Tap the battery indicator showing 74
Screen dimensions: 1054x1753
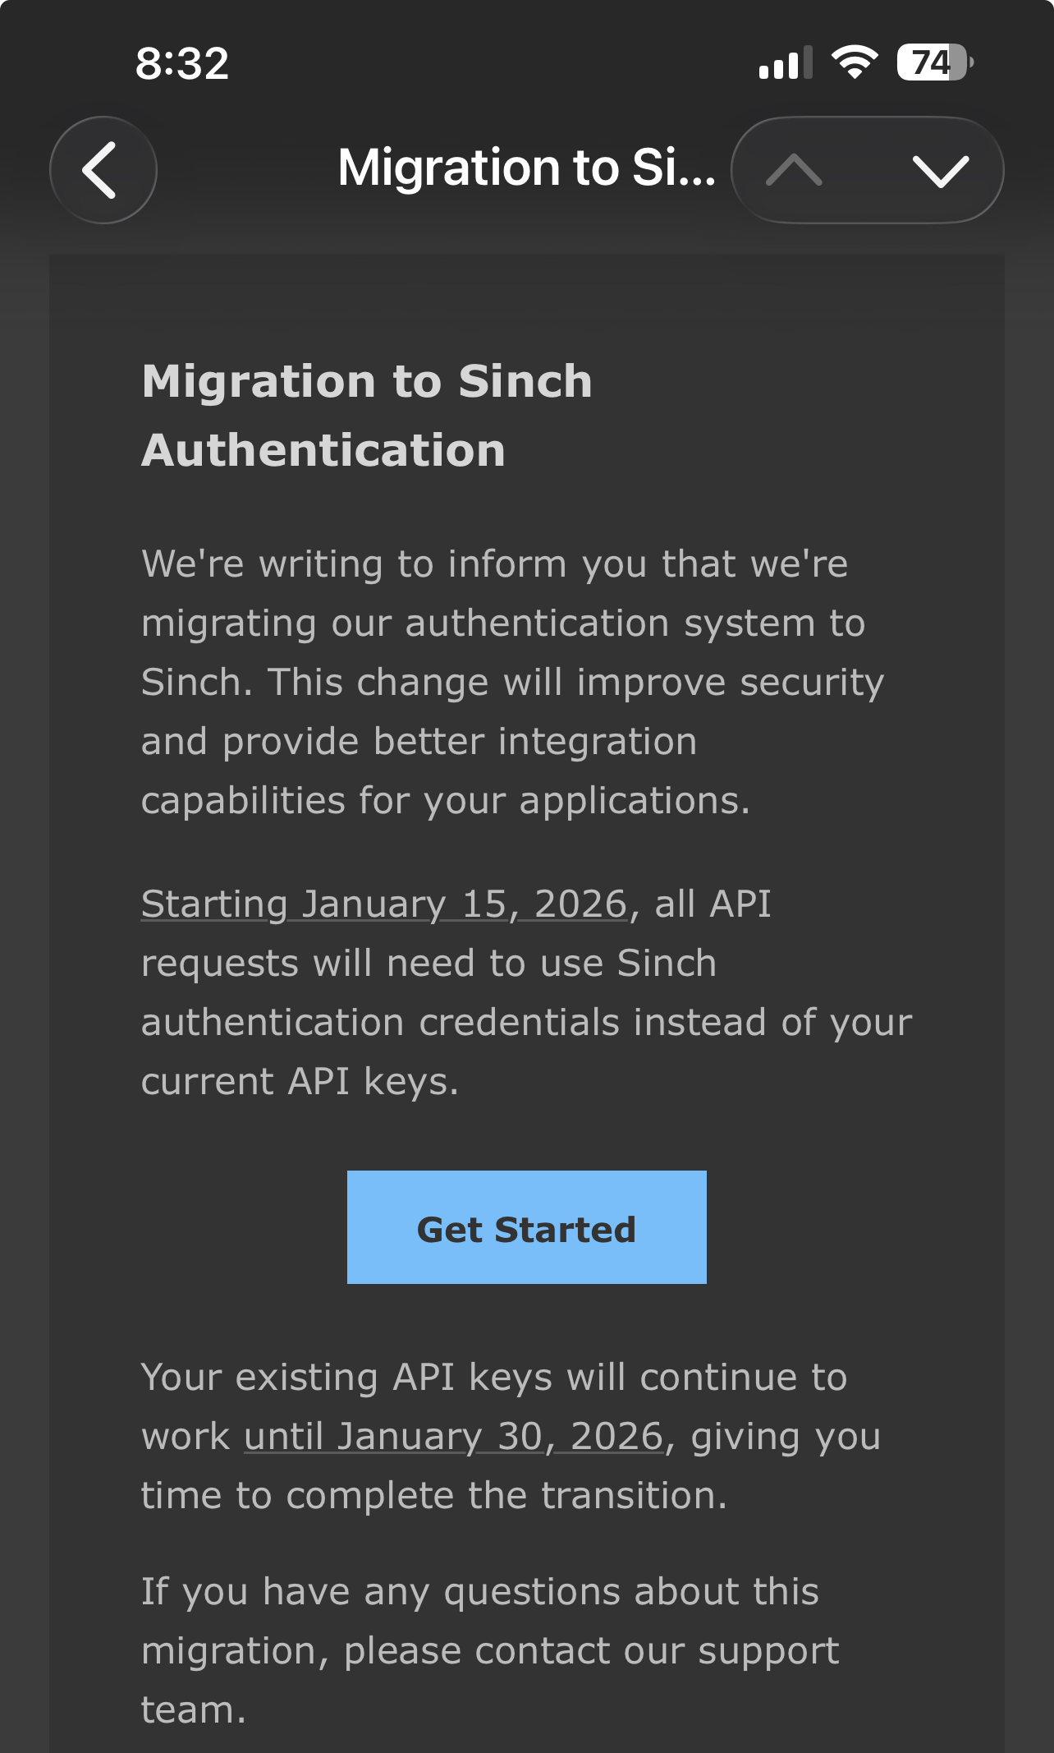pos(934,62)
